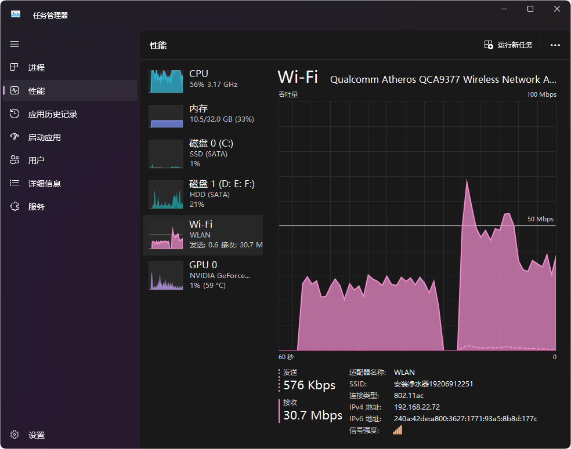
Task: Click the Startup apps (启动应用) icon
Action: [x=15, y=137]
